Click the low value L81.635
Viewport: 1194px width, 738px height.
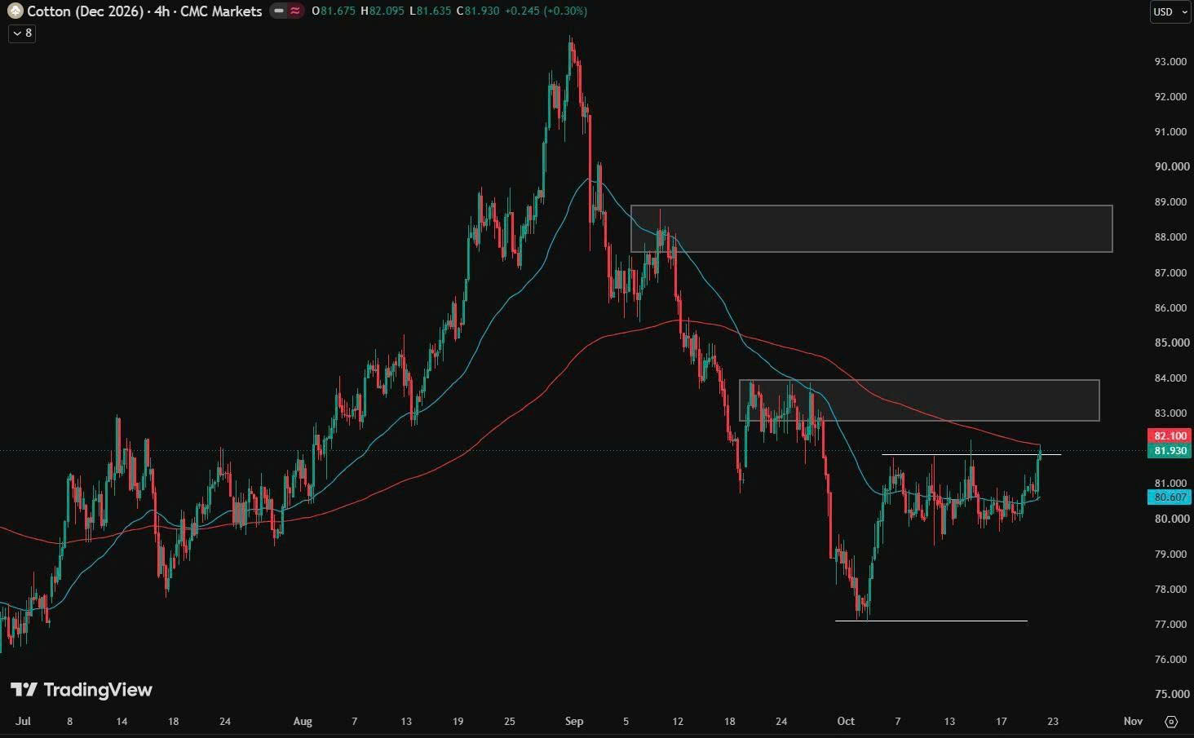pos(431,11)
